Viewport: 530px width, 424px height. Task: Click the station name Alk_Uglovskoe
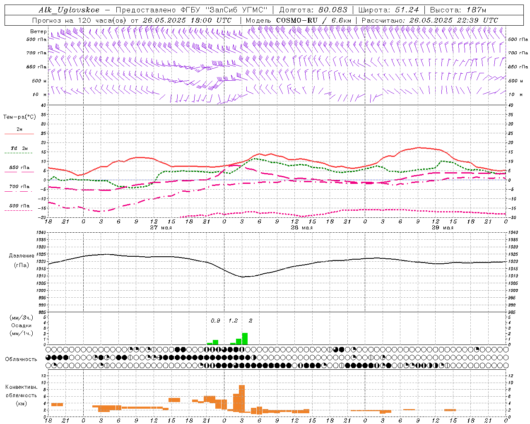pos(69,10)
